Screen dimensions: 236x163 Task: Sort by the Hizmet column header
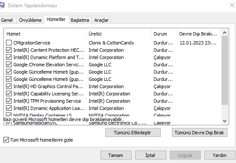click(x=45, y=34)
